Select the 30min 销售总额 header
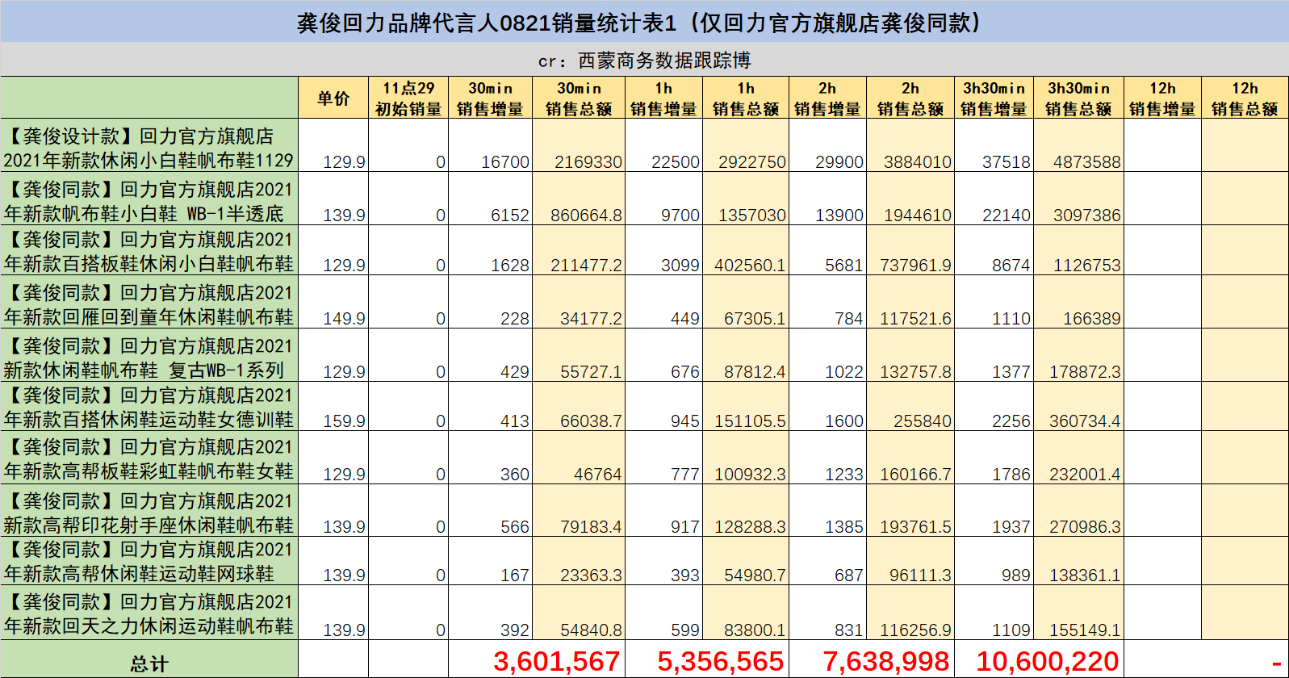The image size is (1289, 678). tap(579, 98)
